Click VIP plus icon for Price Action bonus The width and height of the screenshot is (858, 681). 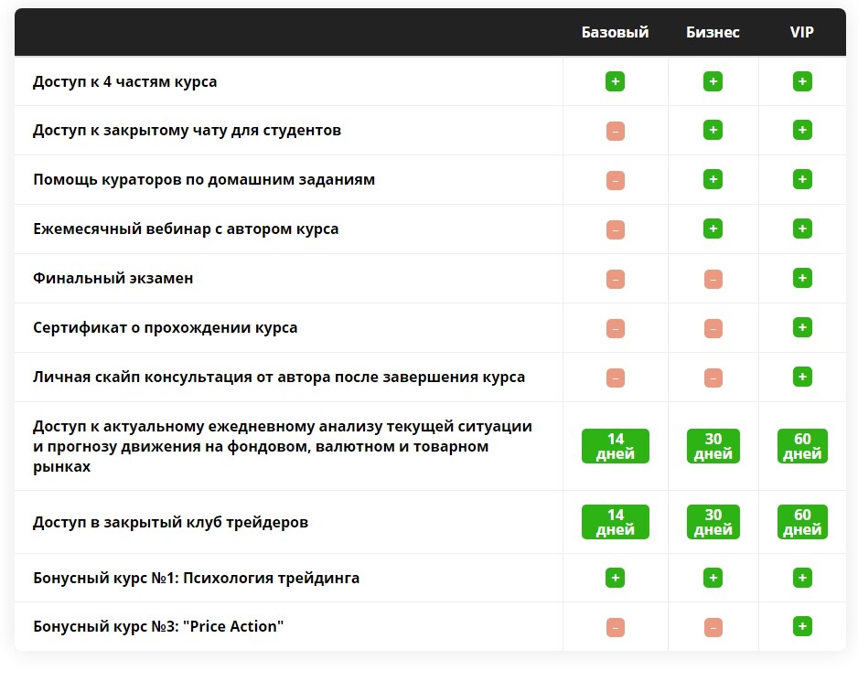pos(802,626)
